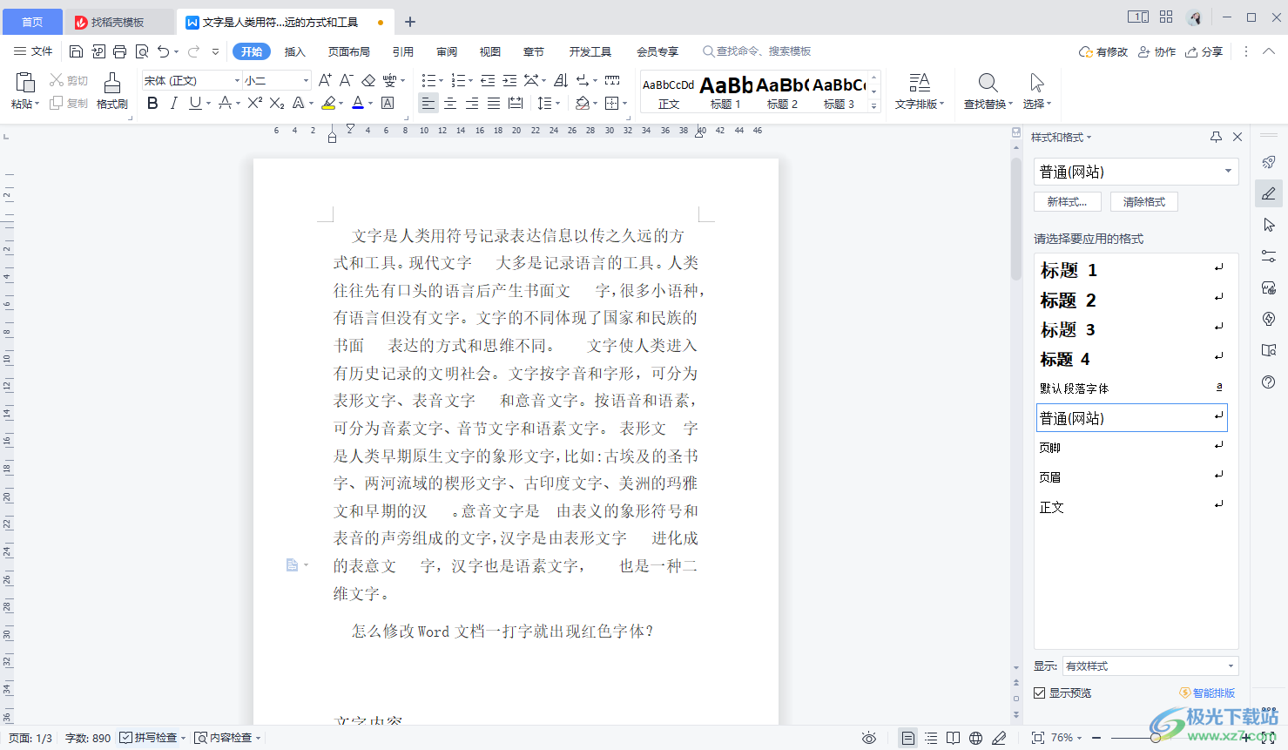Apply subscript X₂ formatting

click(277, 103)
